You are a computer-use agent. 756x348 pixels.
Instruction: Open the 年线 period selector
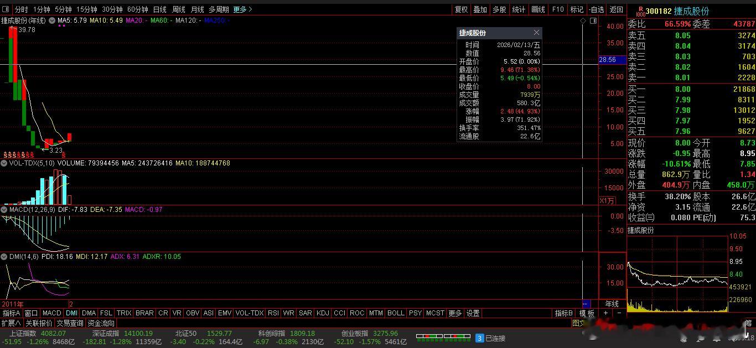612,304
